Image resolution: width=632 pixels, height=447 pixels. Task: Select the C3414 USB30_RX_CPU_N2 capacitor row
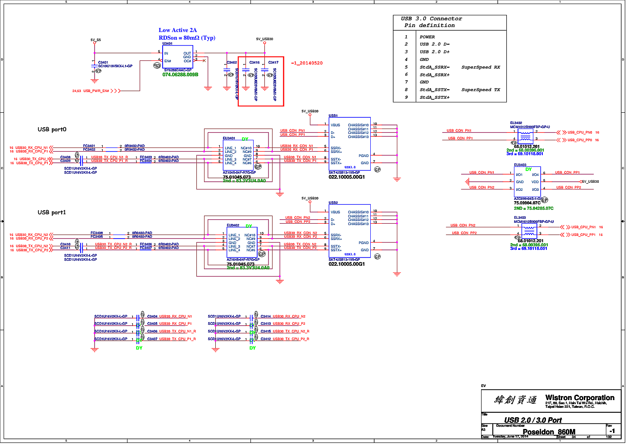257,317
